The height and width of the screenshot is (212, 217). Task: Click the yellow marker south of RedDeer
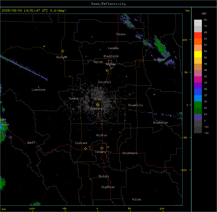point(107,71)
